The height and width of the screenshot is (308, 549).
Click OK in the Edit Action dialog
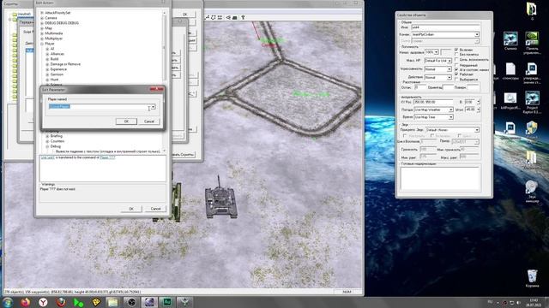tap(131, 209)
